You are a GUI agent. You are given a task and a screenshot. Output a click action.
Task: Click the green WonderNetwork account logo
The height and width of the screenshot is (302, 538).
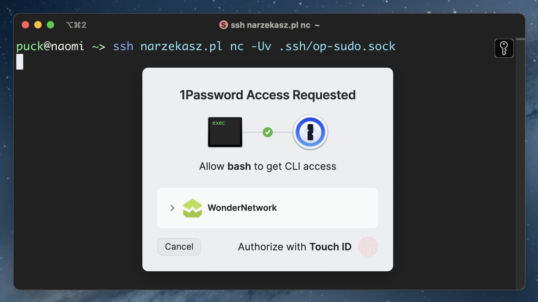pyautogui.click(x=192, y=208)
